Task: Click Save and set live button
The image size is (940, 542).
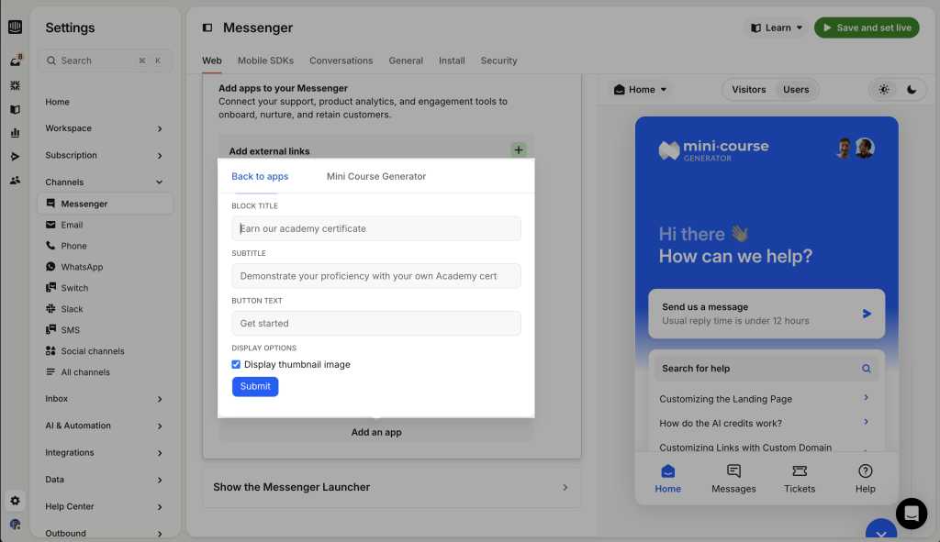Action: click(x=867, y=28)
